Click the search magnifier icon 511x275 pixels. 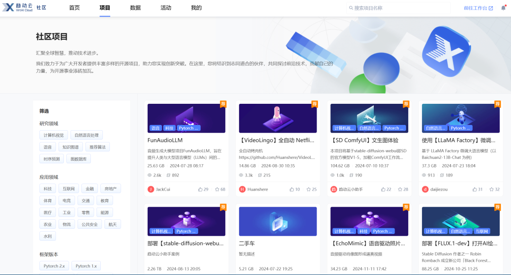(351, 8)
